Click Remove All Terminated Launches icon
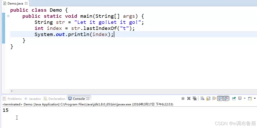 point(195,98)
